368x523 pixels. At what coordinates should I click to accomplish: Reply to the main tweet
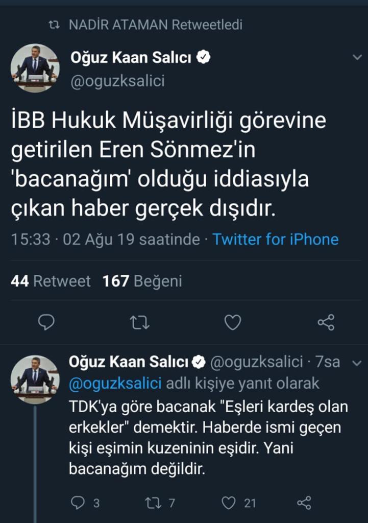tap(46, 322)
